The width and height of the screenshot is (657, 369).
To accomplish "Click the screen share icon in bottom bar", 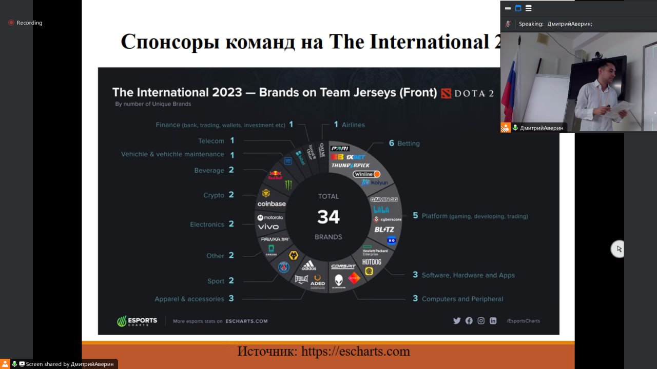I will click(22, 364).
